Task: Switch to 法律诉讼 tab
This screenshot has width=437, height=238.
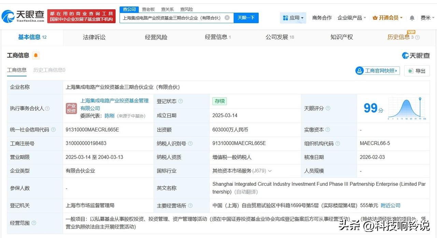Action: pyautogui.click(x=94, y=37)
